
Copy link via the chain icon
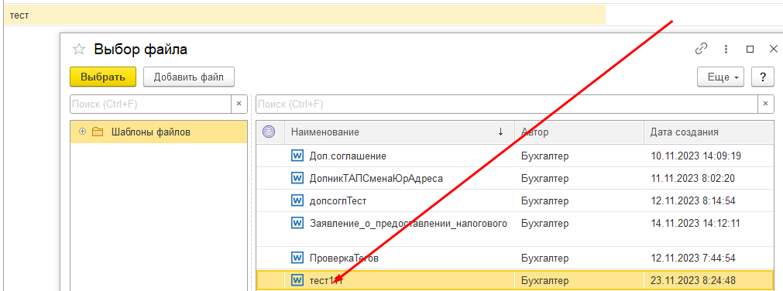pos(702,49)
